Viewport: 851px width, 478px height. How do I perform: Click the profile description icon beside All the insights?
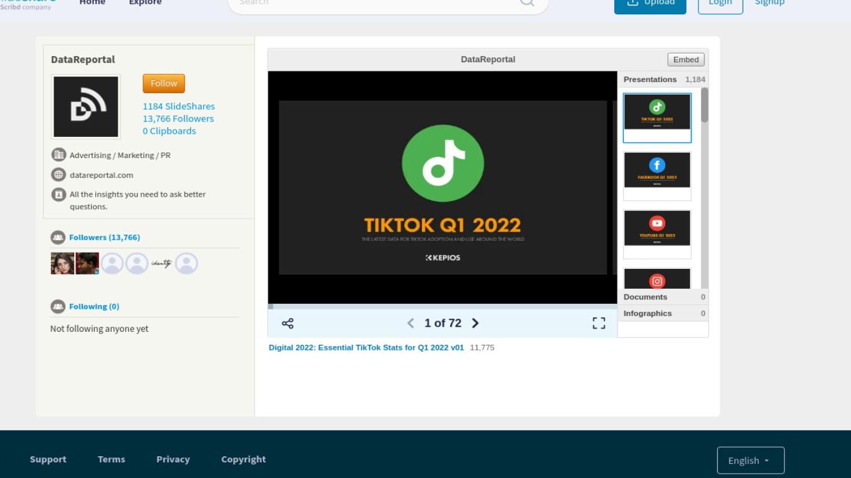pyautogui.click(x=59, y=194)
